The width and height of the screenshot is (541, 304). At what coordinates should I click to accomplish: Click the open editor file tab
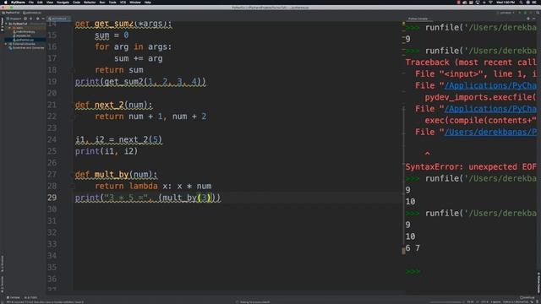pos(58,19)
